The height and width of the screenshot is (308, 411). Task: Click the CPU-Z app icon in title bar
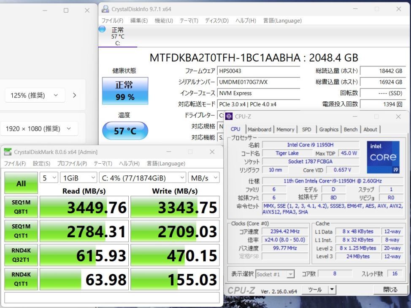(229, 117)
